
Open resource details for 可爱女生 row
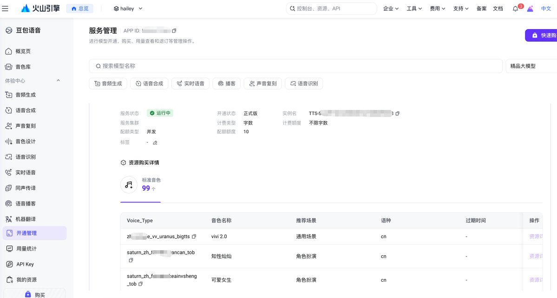[537, 280]
